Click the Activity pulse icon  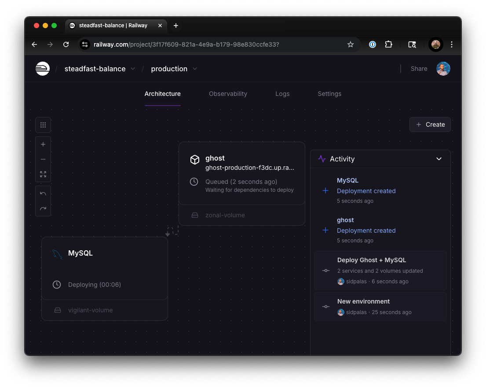[x=322, y=159]
